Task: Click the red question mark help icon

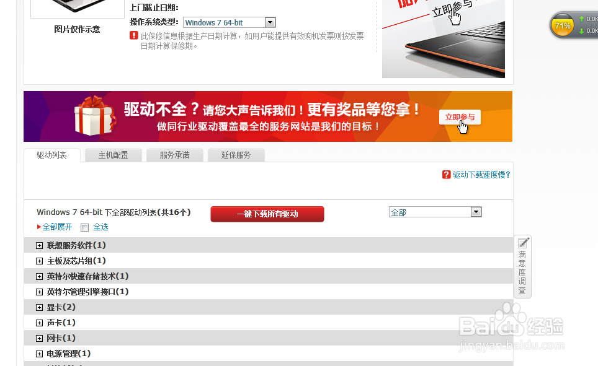Action: 446,175
